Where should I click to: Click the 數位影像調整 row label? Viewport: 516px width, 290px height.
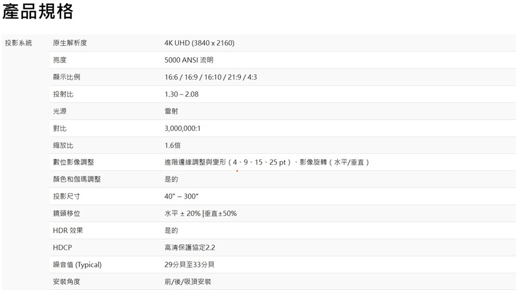pyautogui.click(x=73, y=163)
